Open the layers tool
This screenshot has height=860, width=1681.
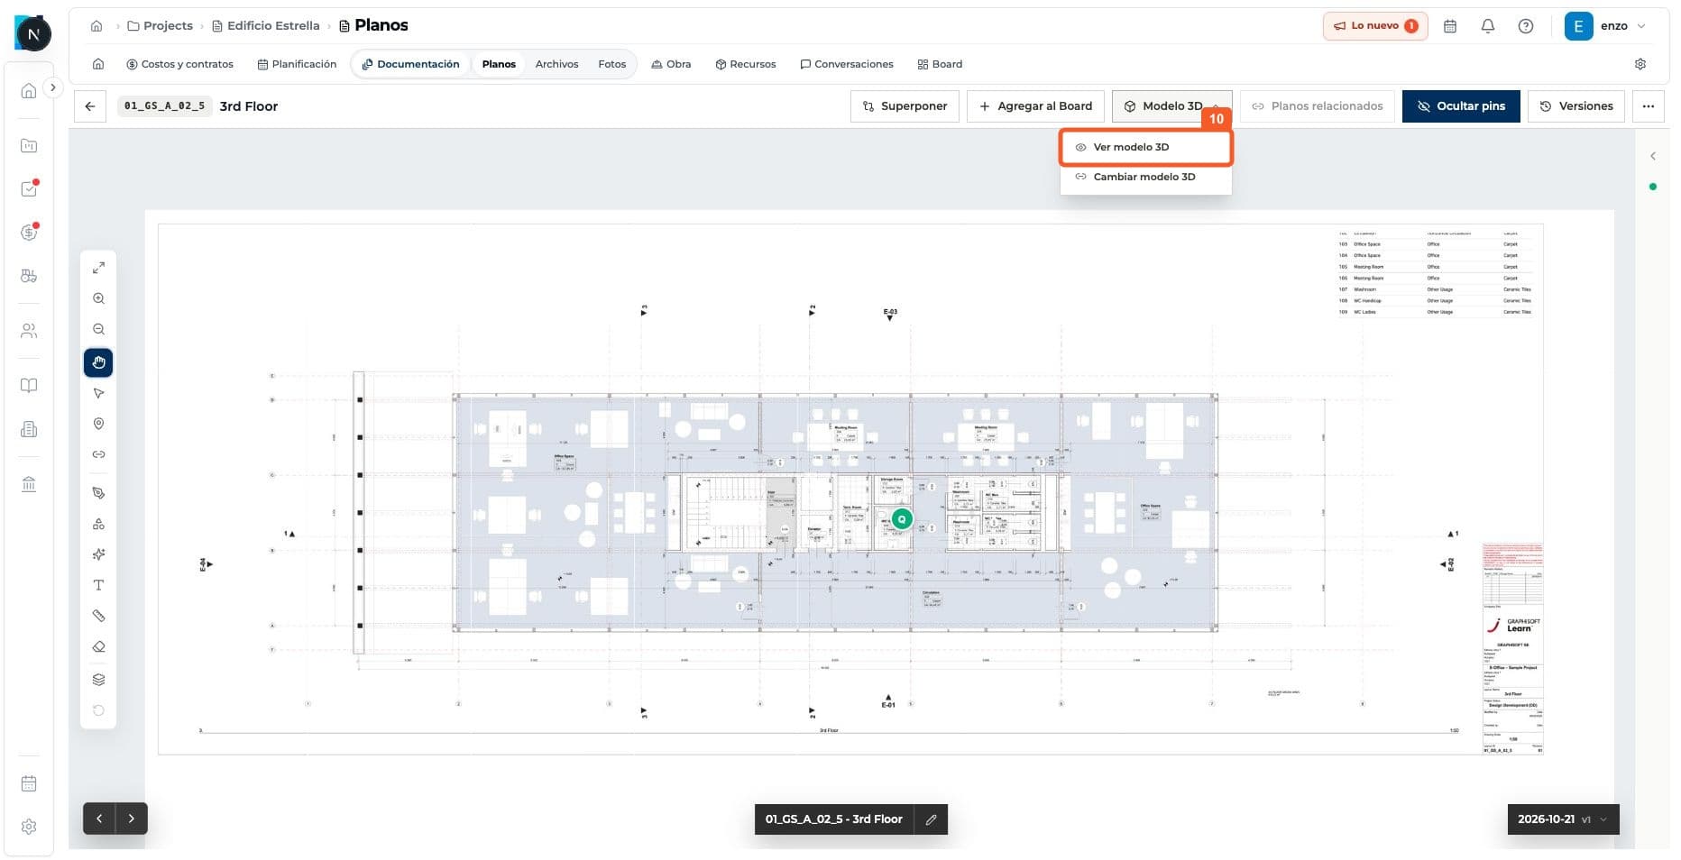[x=98, y=680]
